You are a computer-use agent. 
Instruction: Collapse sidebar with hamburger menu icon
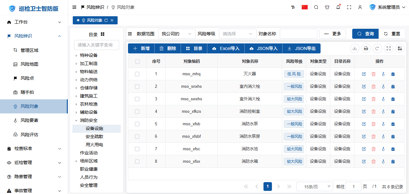click(74, 7)
